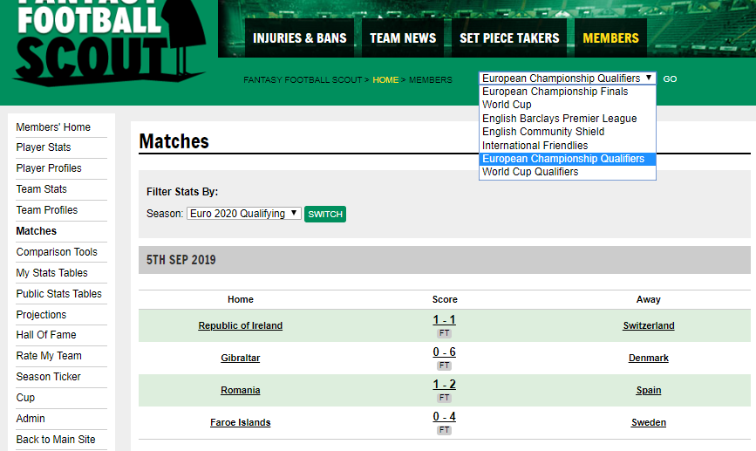Image resolution: width=756 pixels, height=451 pixels.
Task: Open the Injuries & Bans tab
Action: coord(299,38)
